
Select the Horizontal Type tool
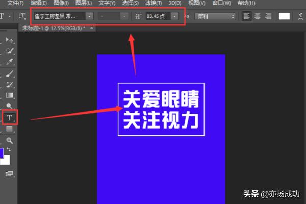tap(9, 118)
